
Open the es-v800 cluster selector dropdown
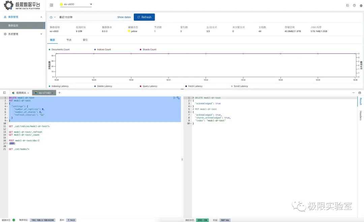76,4
